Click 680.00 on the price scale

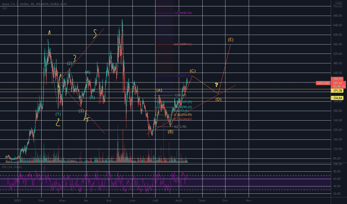337,16
